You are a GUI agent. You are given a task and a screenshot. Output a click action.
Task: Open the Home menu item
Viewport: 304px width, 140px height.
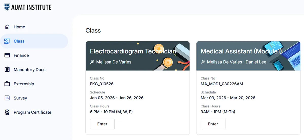pos(19,27)
